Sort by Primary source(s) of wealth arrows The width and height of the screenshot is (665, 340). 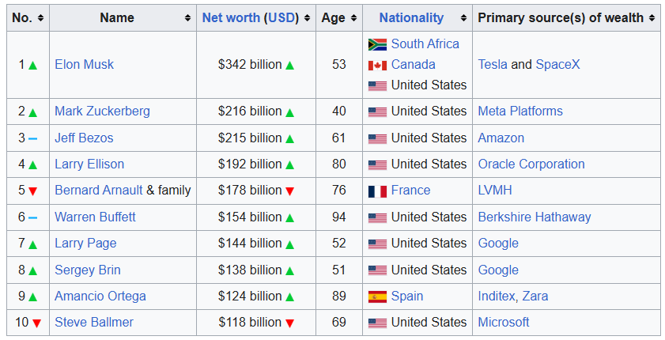pyautogui.click(x=652, y=18)
